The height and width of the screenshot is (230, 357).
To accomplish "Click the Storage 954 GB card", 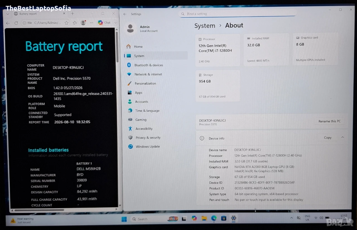I will pyautogui.click(x=218, y=86).
